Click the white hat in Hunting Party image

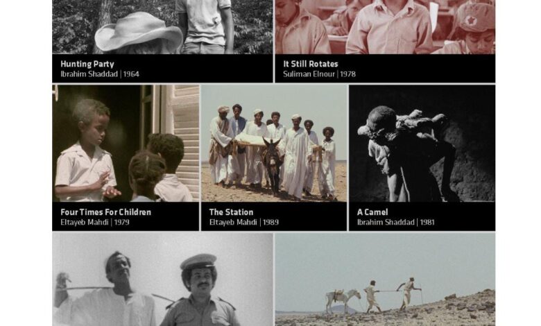[x=139, y=32]
